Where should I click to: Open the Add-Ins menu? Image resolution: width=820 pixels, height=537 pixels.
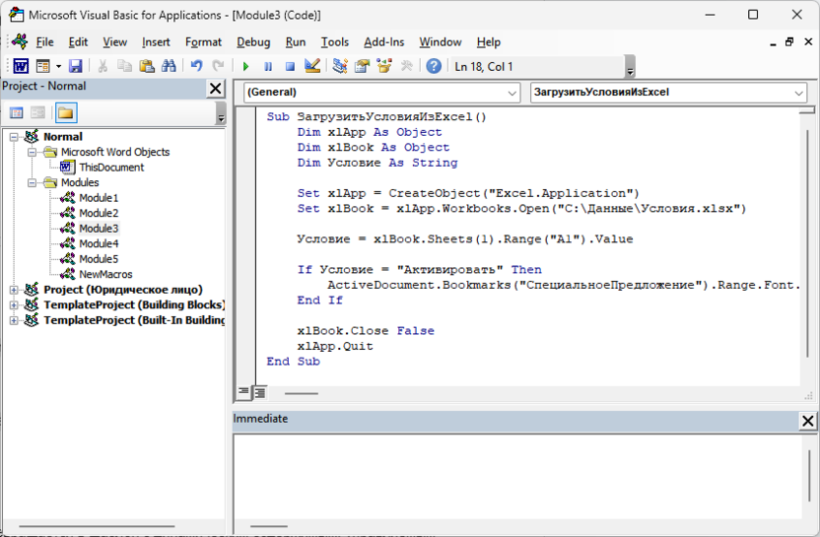[383, 42]
